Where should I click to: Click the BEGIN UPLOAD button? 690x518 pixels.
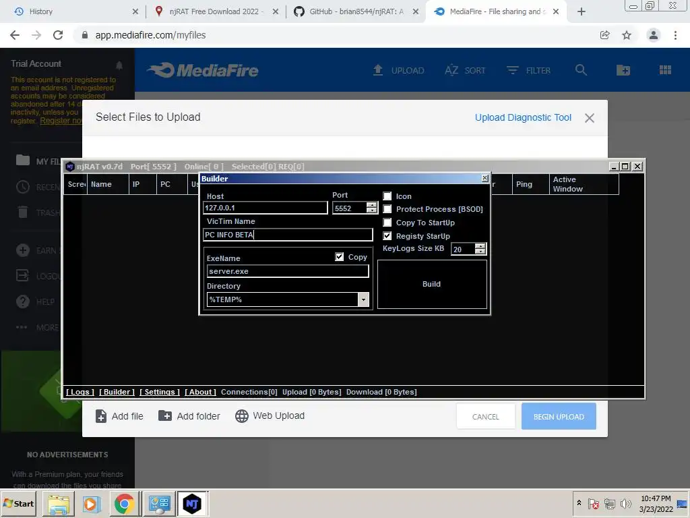tap(559, 417)
